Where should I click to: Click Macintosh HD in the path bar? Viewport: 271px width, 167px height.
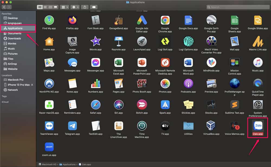coord(49,164)
